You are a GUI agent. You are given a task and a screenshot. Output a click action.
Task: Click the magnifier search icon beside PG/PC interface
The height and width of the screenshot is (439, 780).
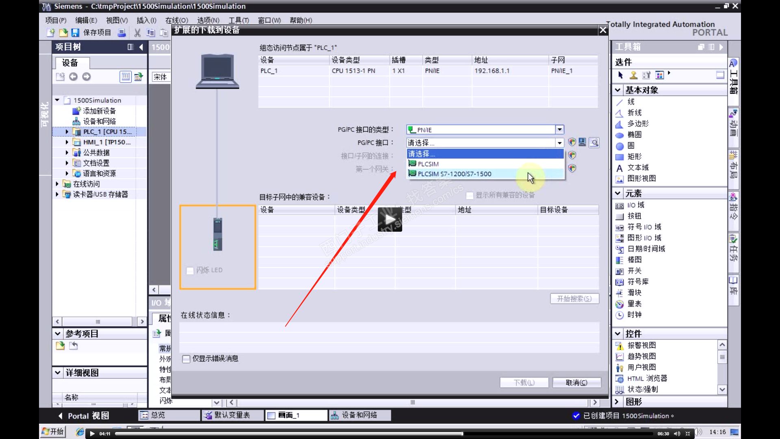pos(594,143)
